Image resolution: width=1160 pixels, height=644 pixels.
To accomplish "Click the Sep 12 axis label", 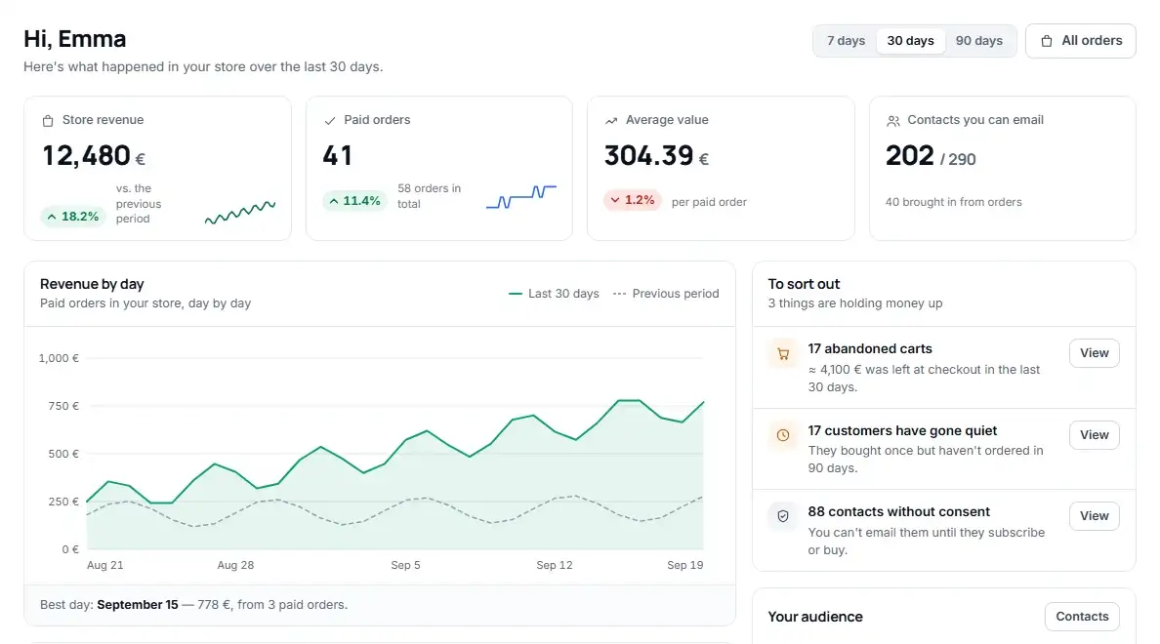I will tap(554, 565).
